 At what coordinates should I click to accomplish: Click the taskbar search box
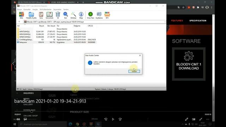pos(42,124)
